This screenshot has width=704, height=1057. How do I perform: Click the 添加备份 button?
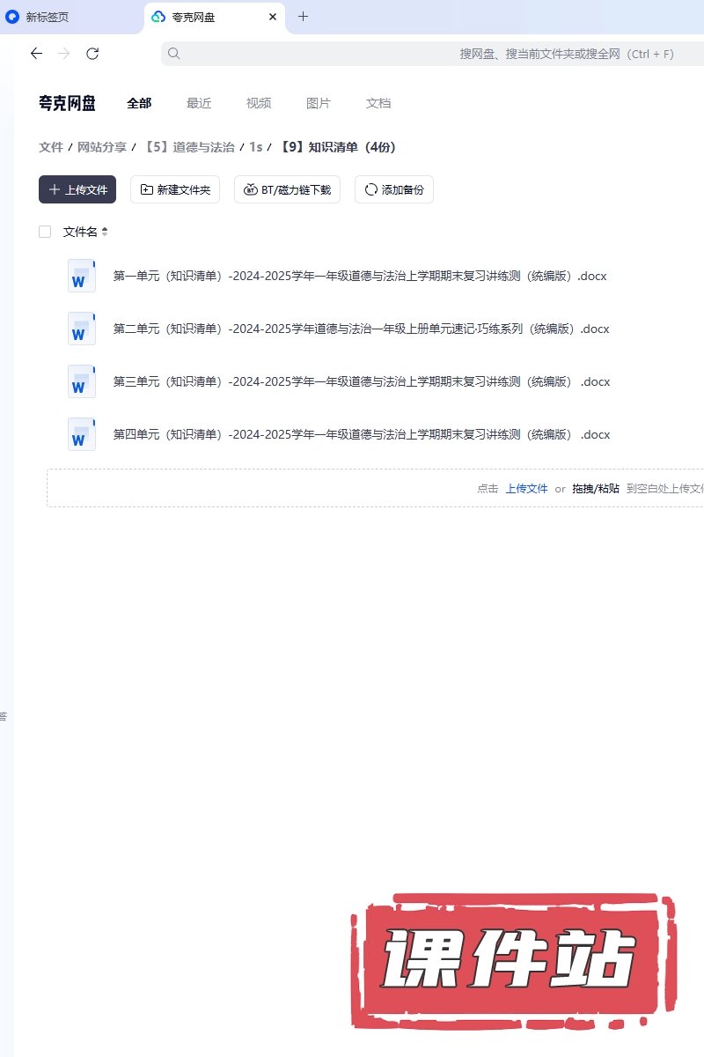tap(393, 189)
